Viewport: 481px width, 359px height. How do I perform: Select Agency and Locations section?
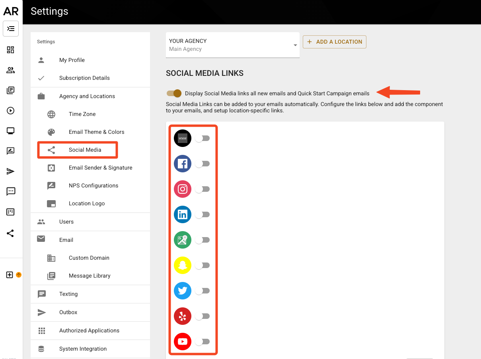90,96
